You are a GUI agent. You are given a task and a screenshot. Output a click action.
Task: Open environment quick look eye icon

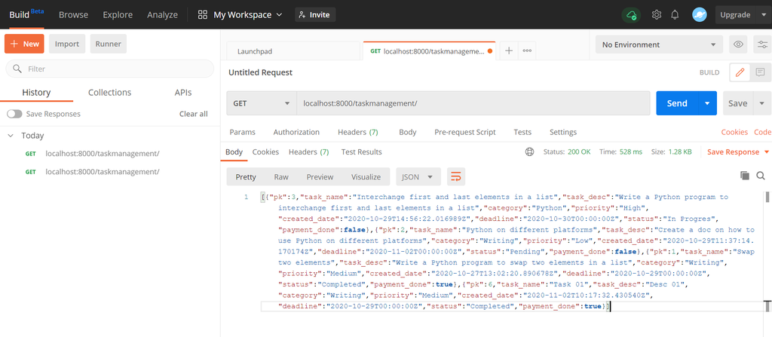(x=738, y=44)
